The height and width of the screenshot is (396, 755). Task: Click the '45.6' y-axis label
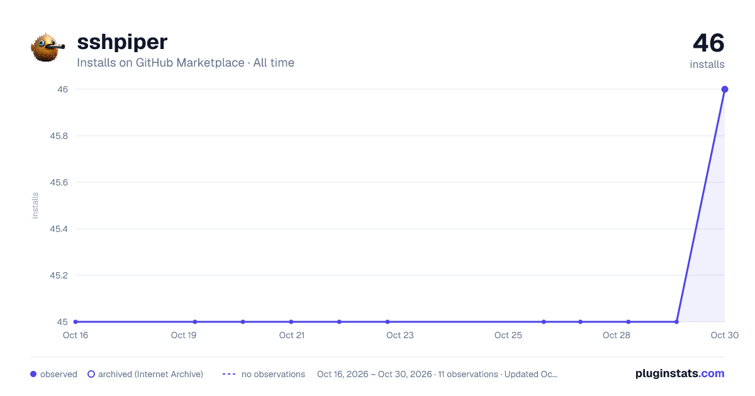pos(59,182)
